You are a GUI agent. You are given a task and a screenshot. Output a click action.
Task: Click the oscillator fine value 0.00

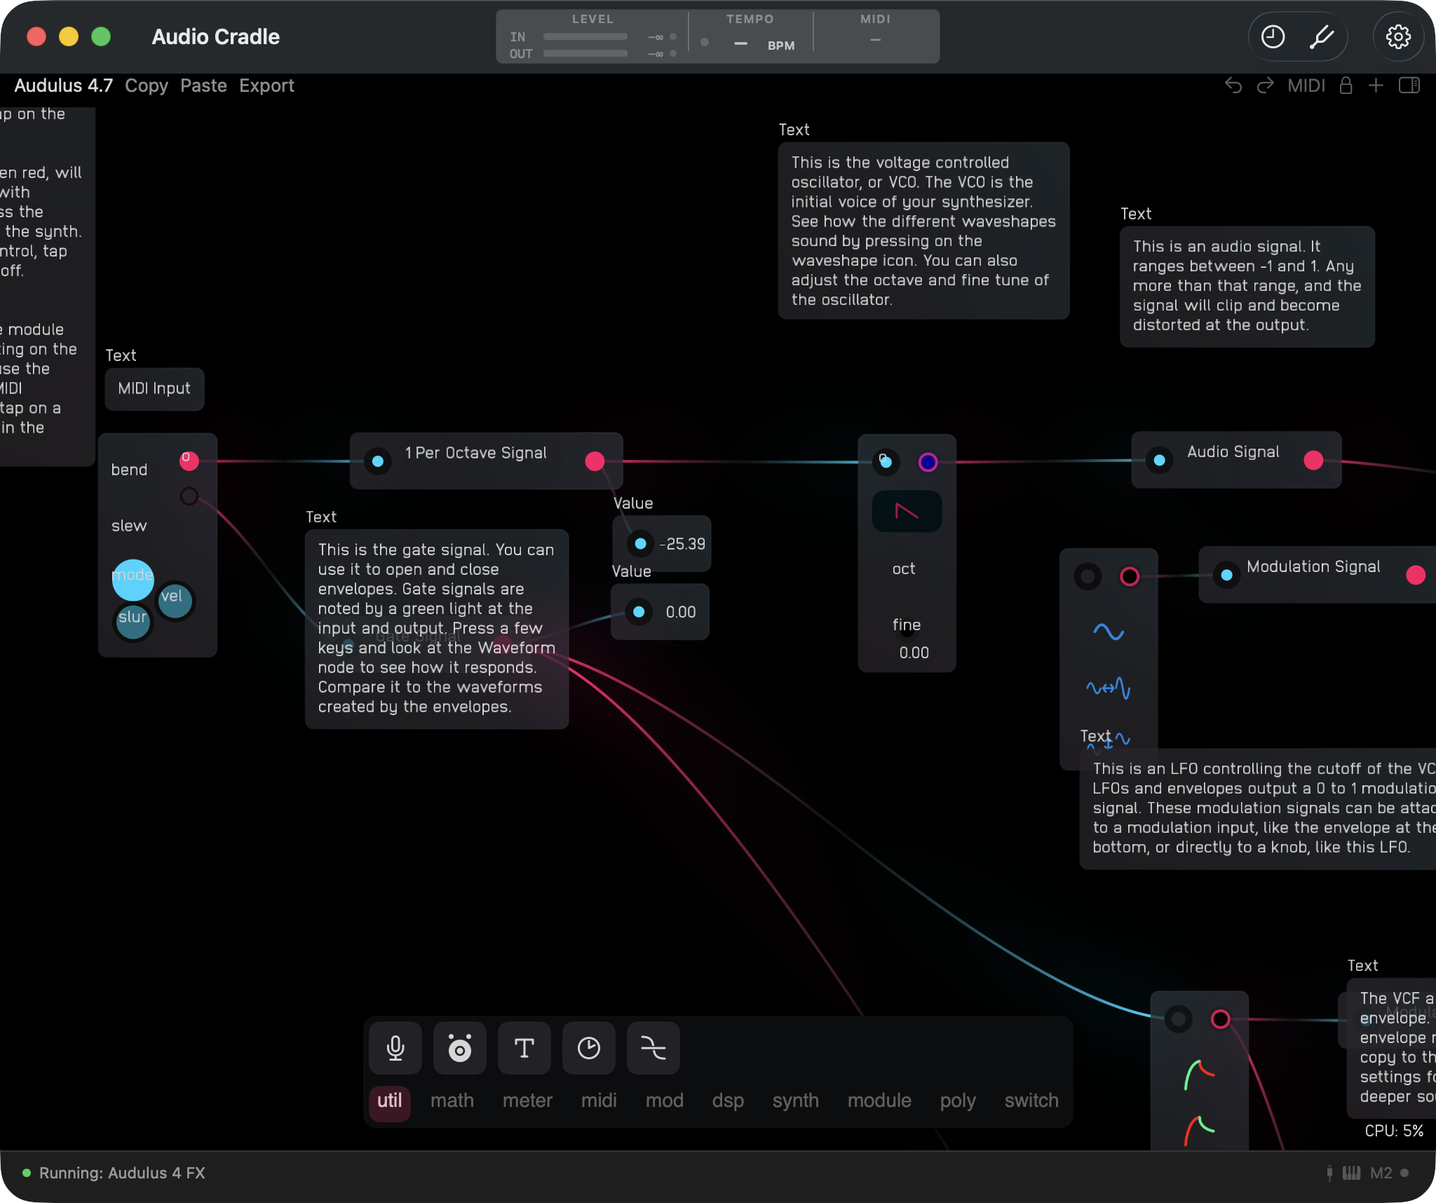pos(914,653)
